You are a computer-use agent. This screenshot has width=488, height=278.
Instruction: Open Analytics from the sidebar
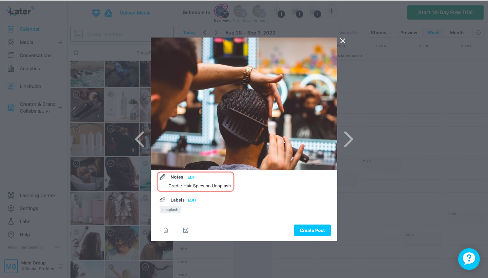(x=24, y=69)
